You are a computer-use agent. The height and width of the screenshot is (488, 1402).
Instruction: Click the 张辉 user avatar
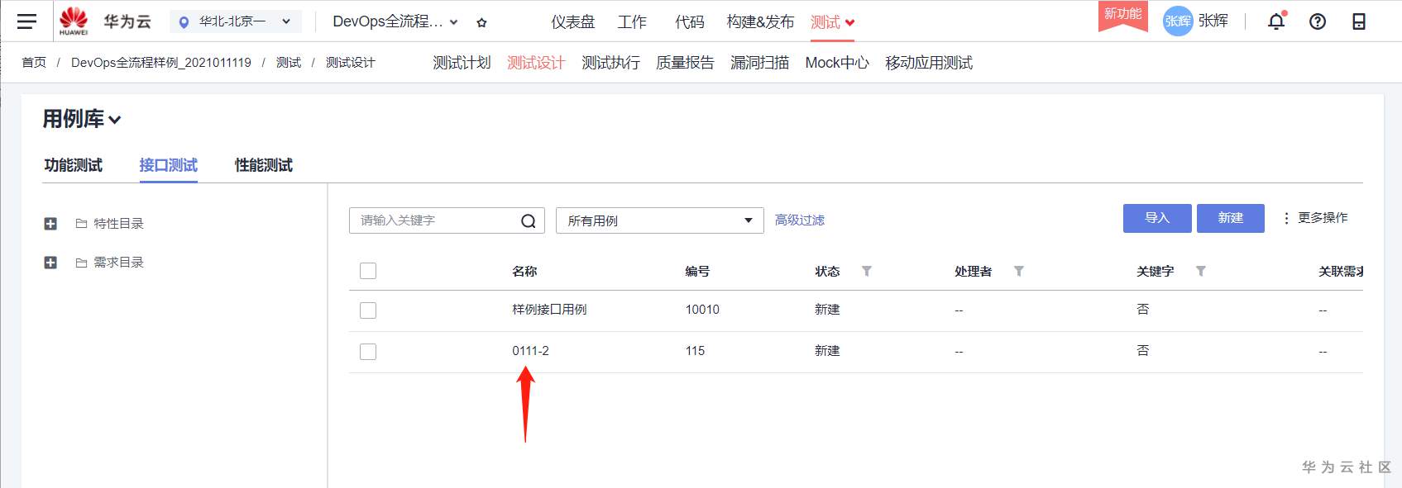pyautogui.click(x=1178, y=21)
